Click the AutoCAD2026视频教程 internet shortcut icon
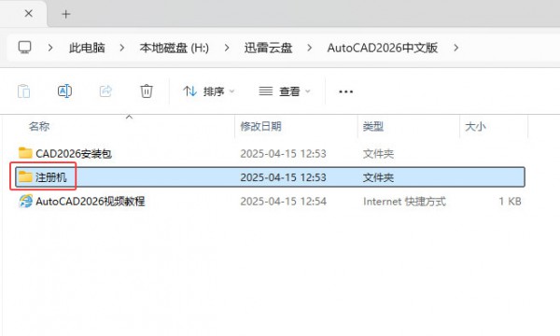 (26, 201)
